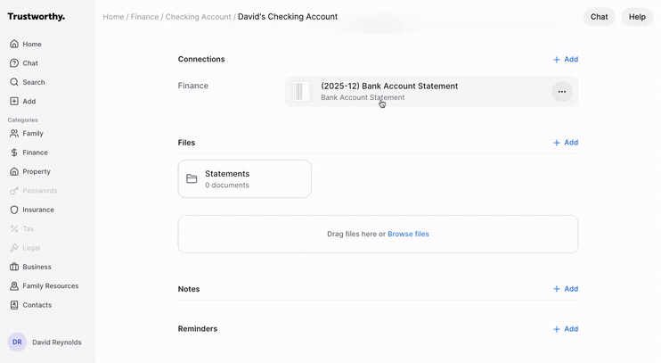Add a new reminder
Image resolution: width=661 pixels, height=363 pixels.
coord(565,329)
